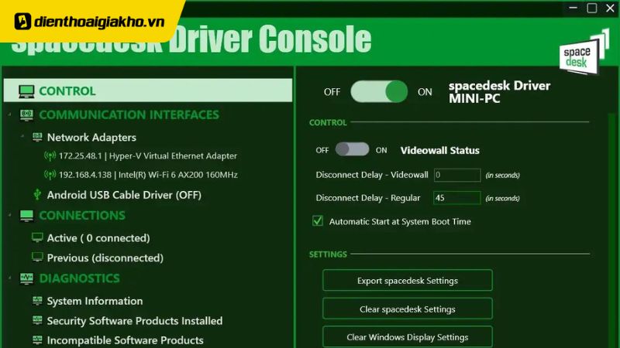Select the 192.168.4.138 Wi-Fi adapter
This screenshot has height=348, width=620.
pos(148,175)
